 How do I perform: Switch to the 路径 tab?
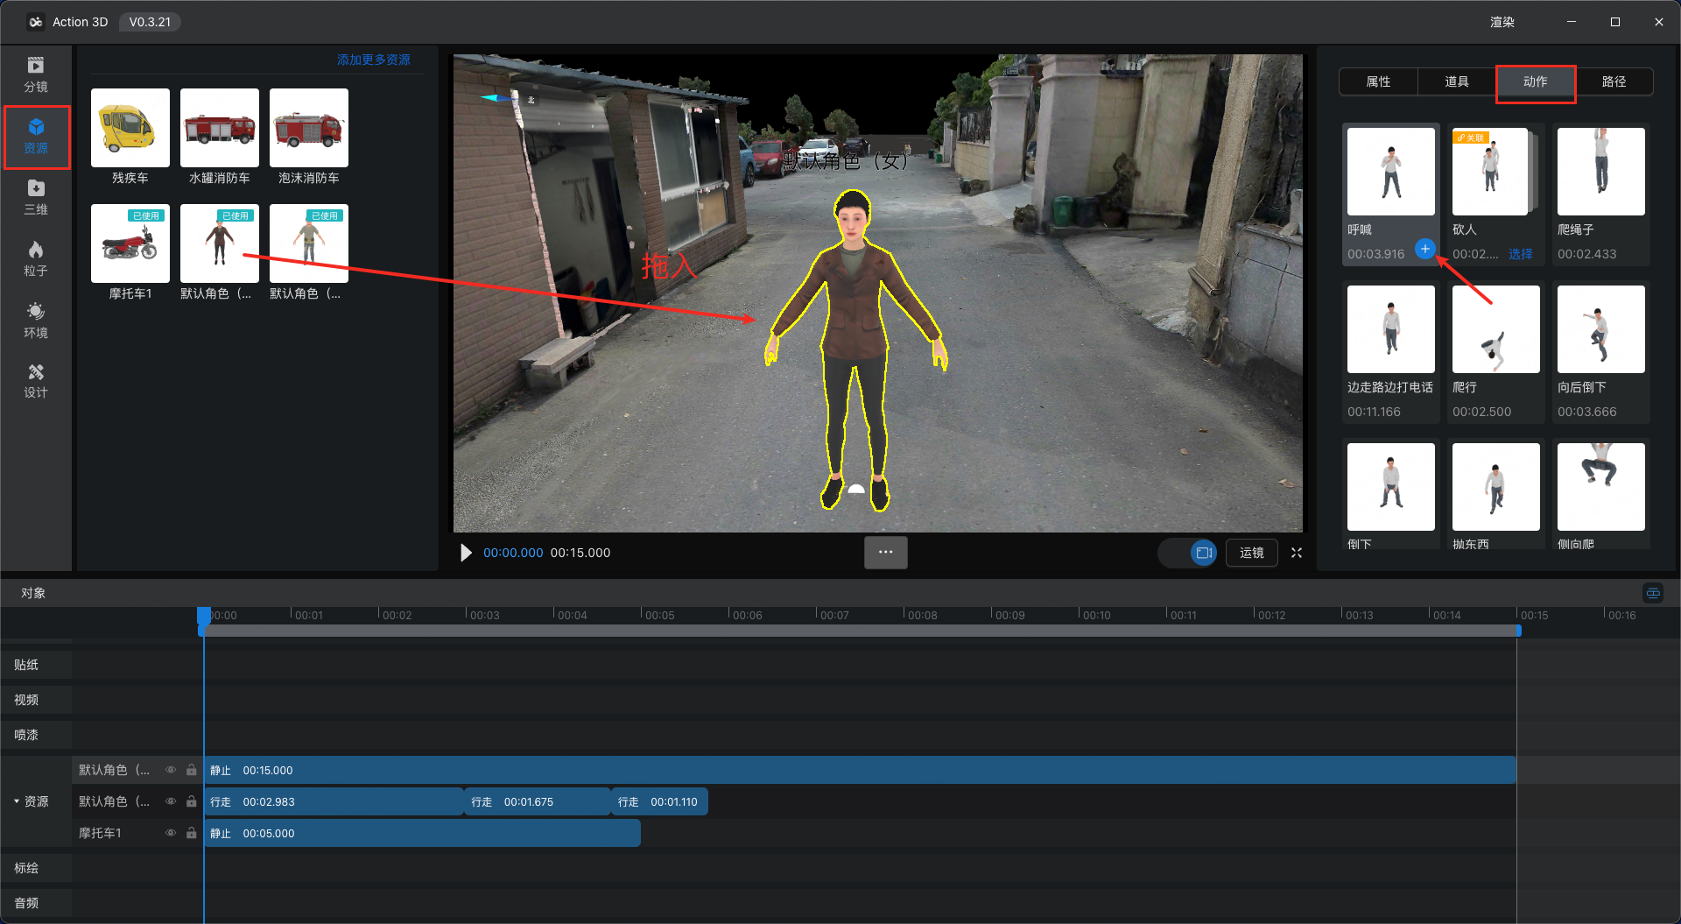(x=1614, y=81)
